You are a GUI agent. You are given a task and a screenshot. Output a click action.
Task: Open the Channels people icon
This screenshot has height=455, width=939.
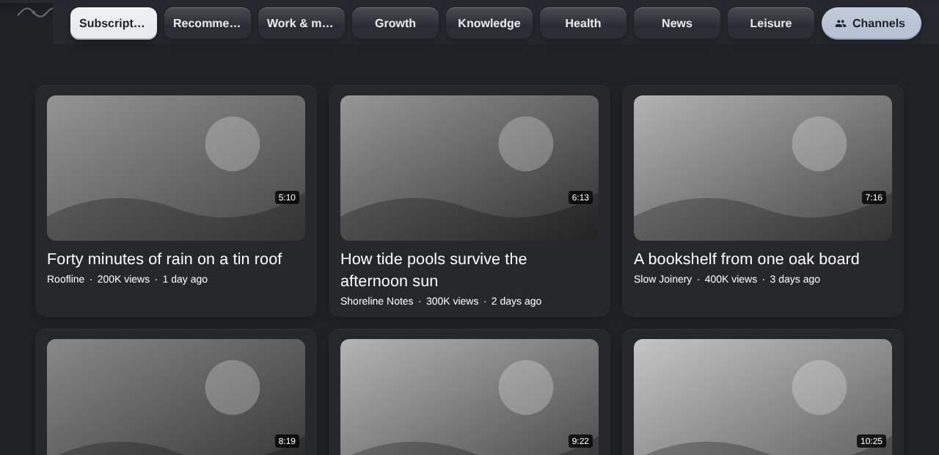pyautogui.click(x=841, y=23)
